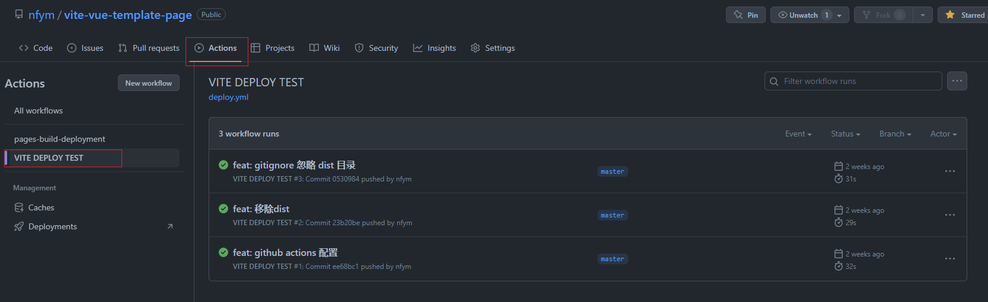The height and width of the screenshot is (302, 988).
Task: Switch to the Pull requests tab
Action: click(x=149, y=48)
